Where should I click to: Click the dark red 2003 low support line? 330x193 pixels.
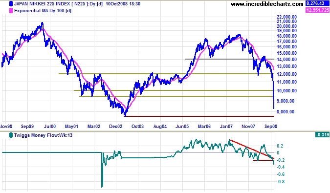coord(199,116)
